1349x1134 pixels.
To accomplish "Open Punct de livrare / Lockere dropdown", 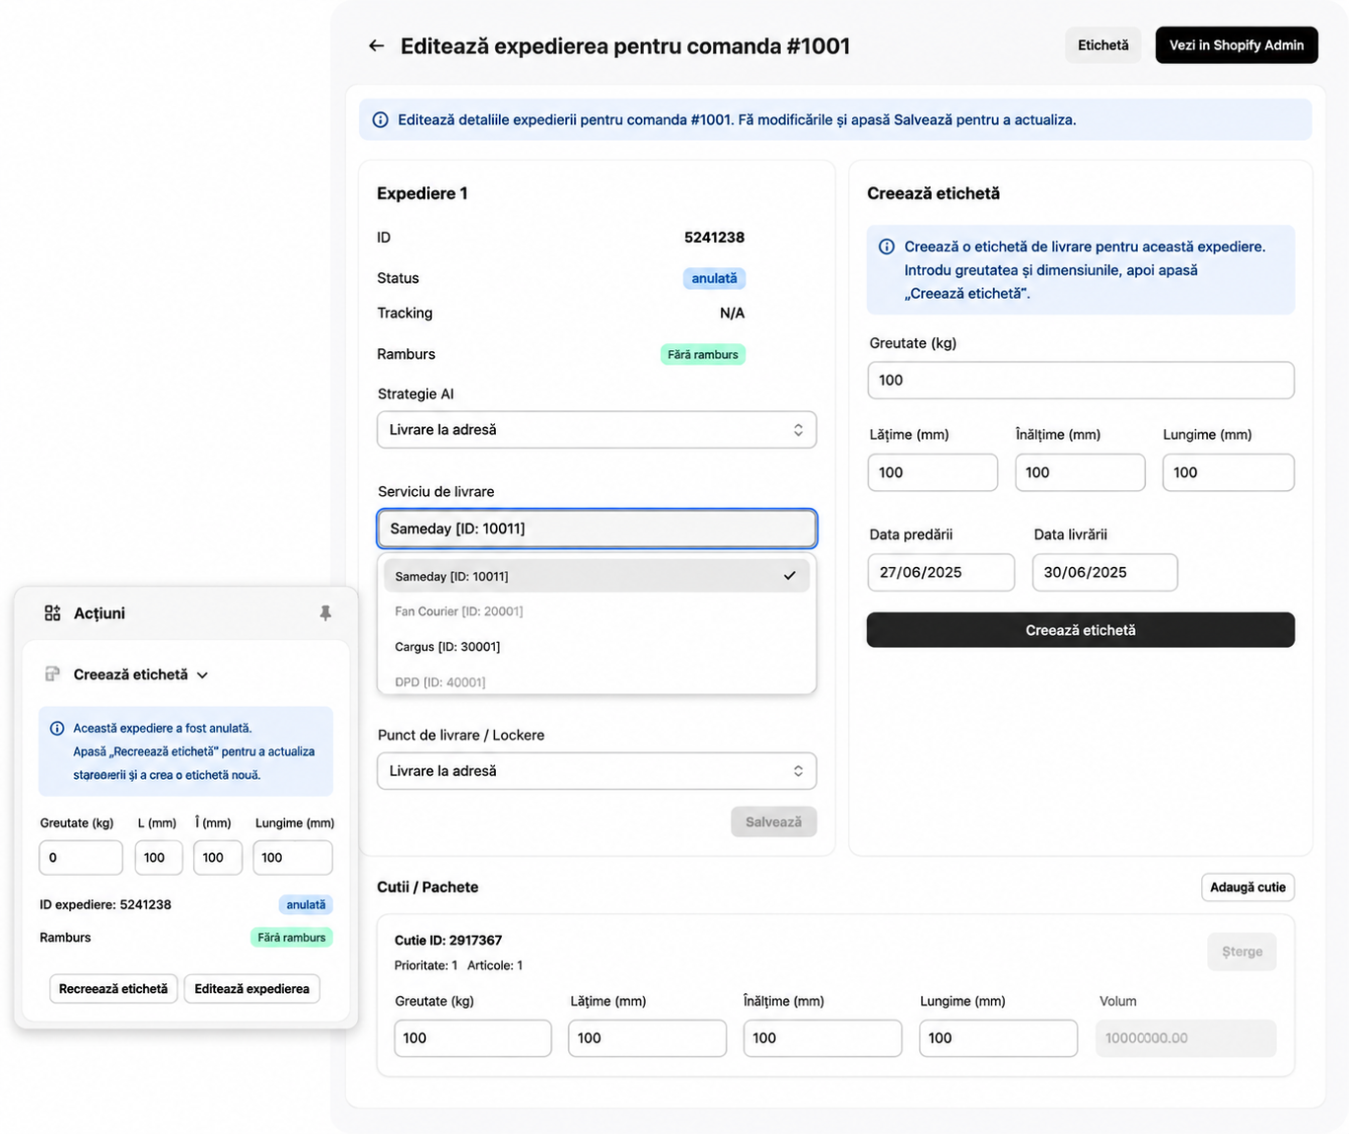I will point(597,771).
